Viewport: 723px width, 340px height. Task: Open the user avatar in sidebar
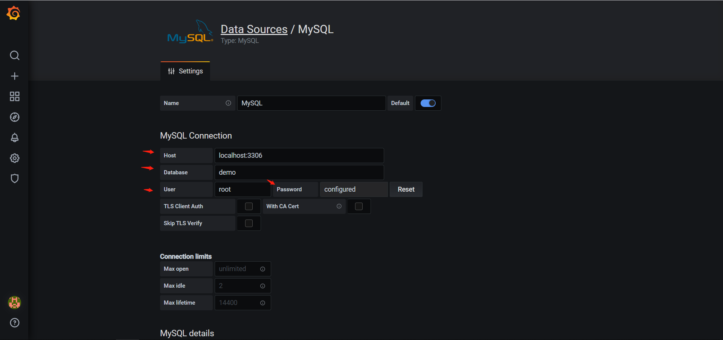pyautogui.click(x=14, y=302)
